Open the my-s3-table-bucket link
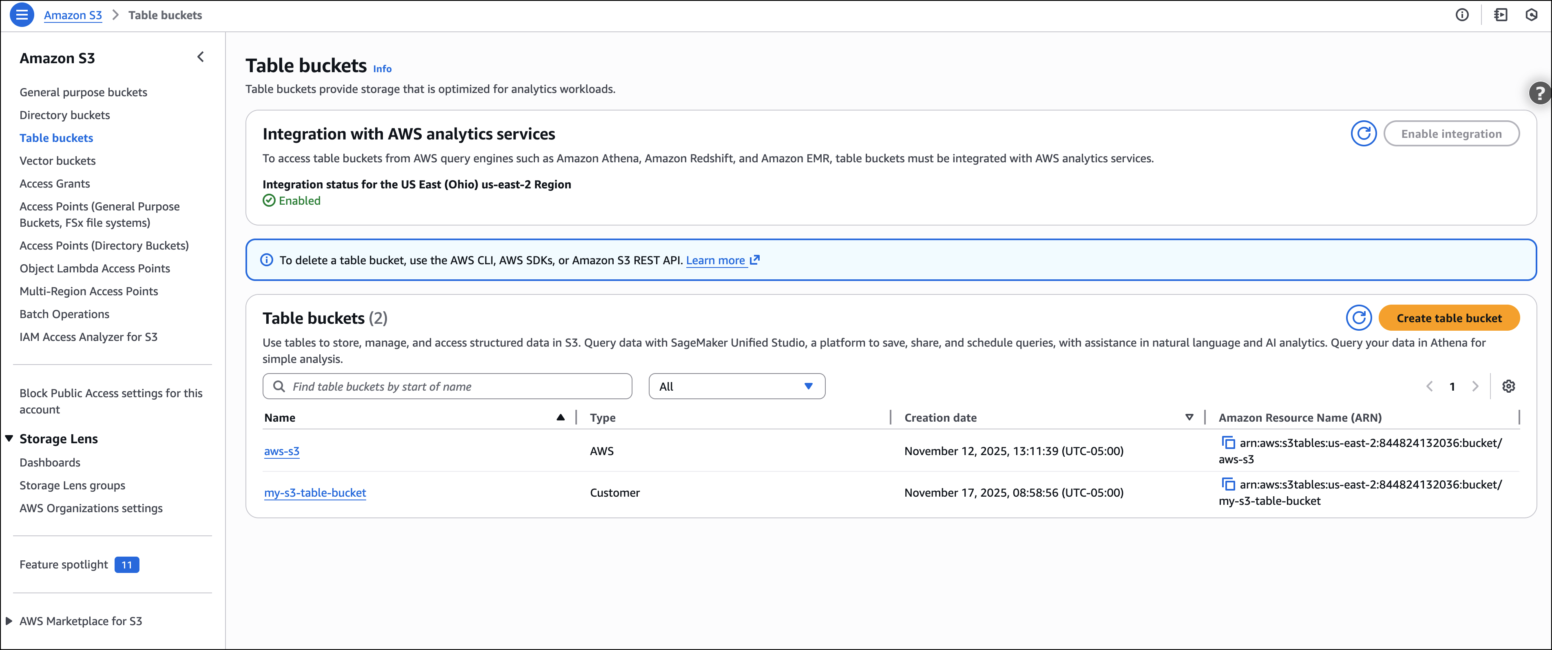1552x650 pixels. pos(314,493)
